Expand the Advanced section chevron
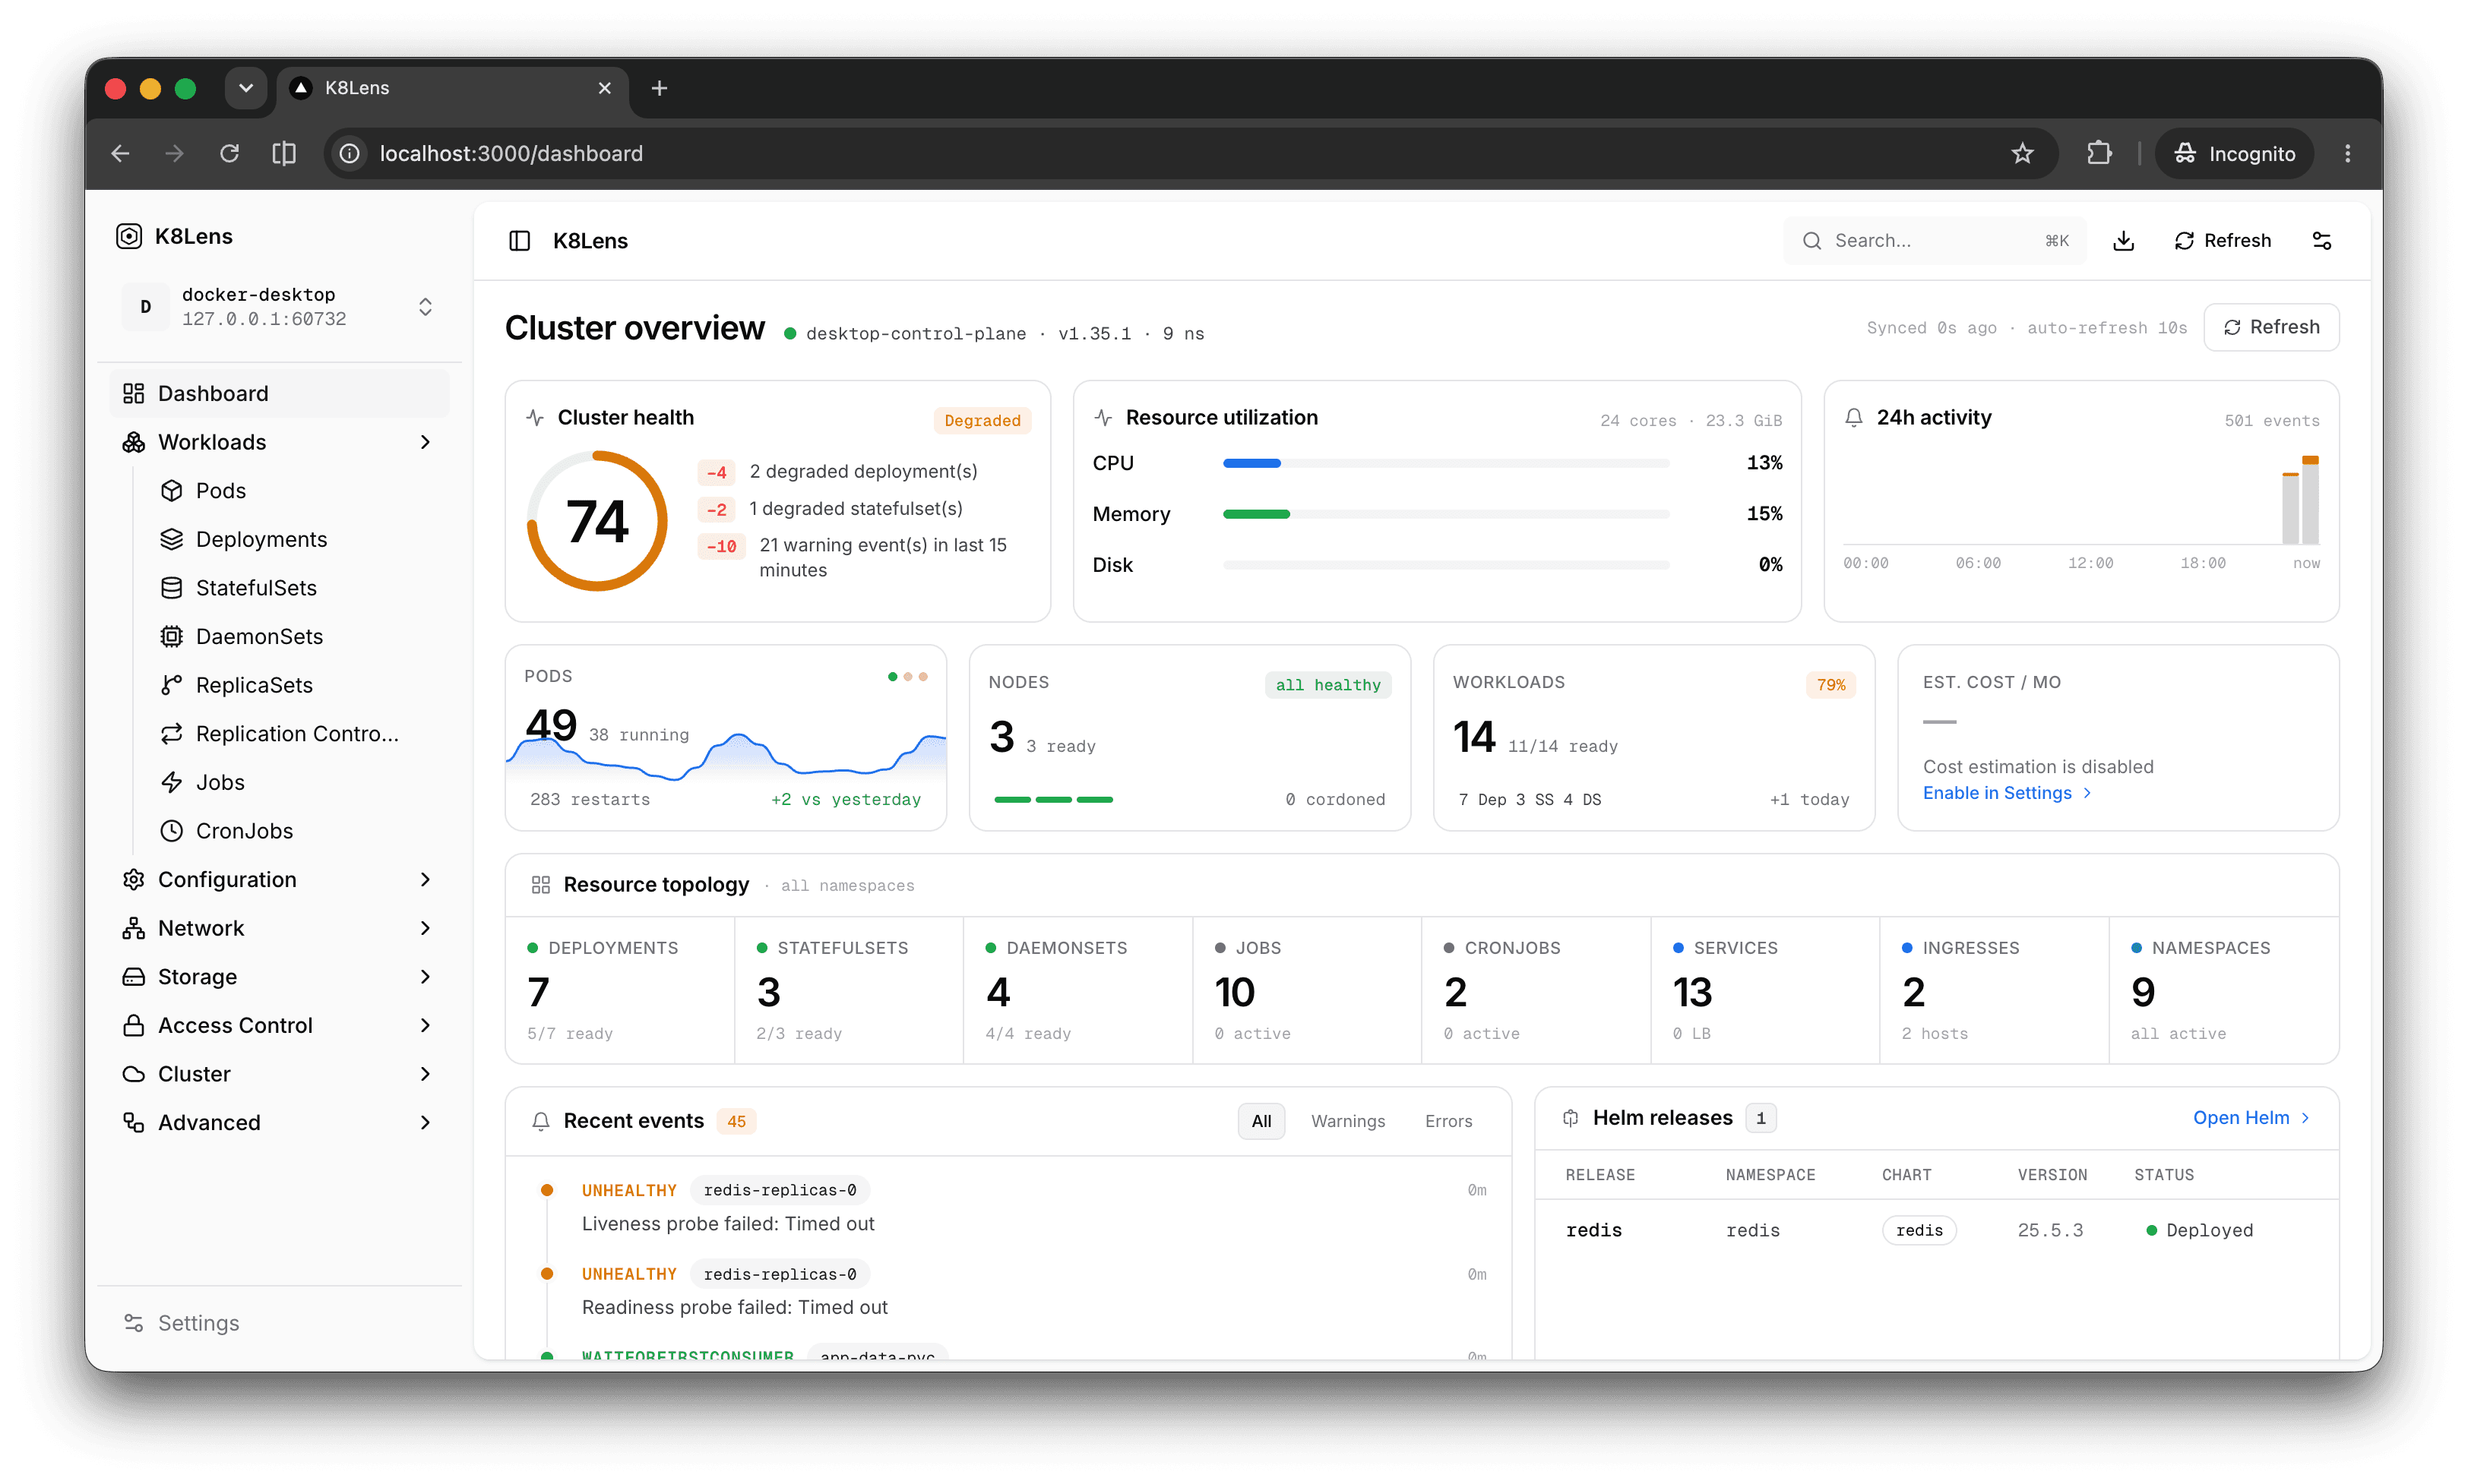The width and height of the screenshot is (2468, 1484). 426,1122
